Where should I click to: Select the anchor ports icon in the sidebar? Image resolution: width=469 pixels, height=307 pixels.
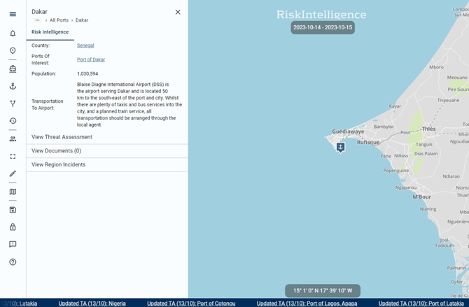(13, 86)
